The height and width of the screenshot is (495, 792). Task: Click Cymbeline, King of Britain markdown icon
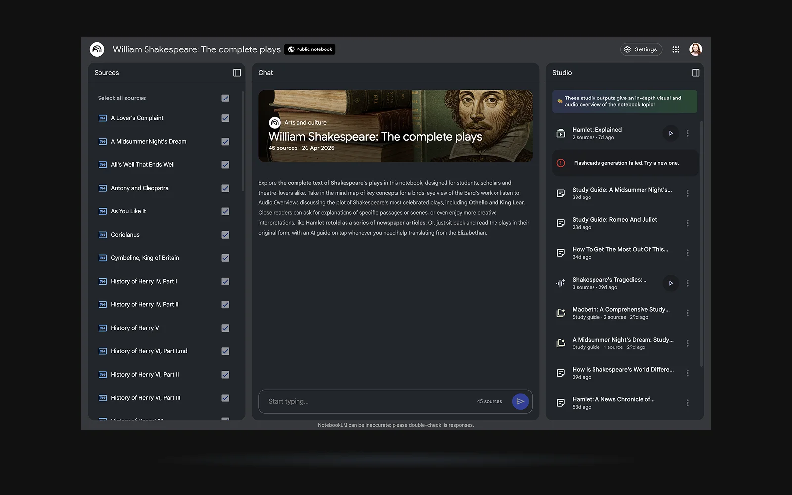coord(102,258)
